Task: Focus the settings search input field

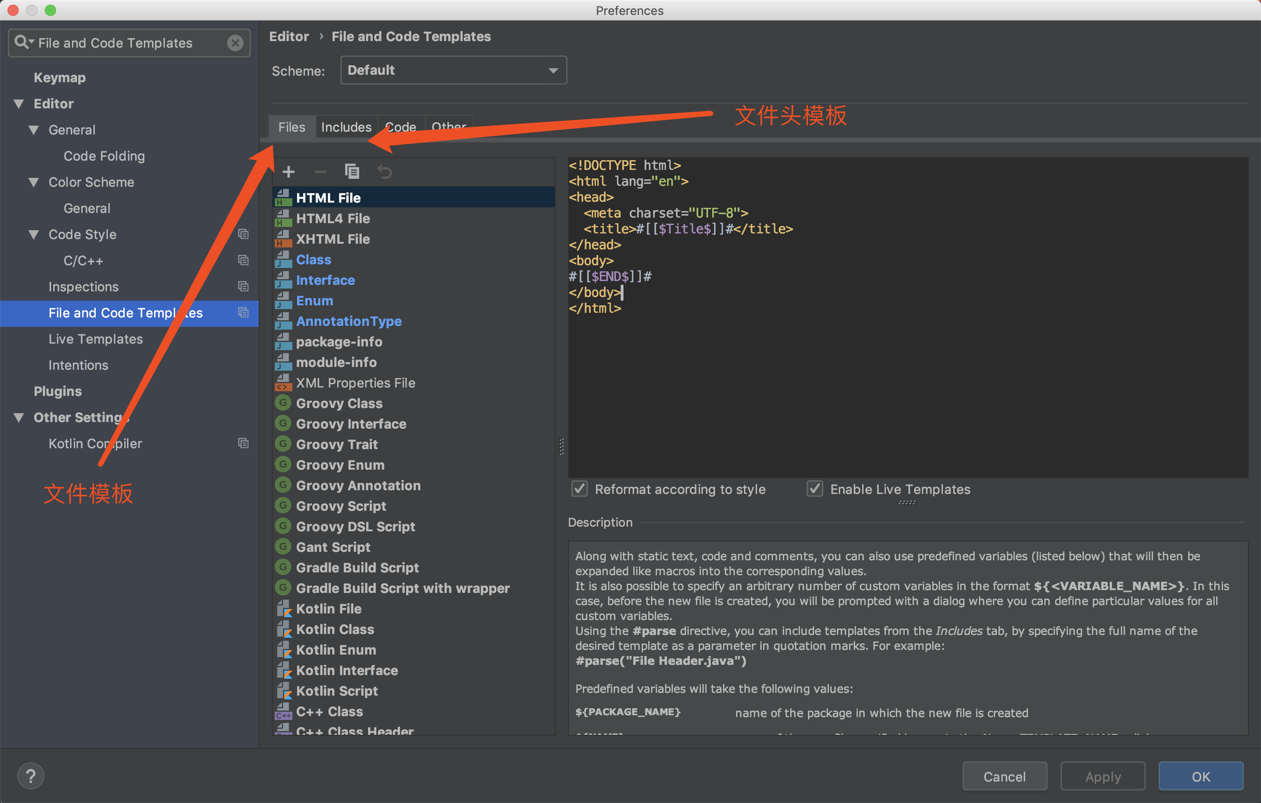Action: point(128,43)
